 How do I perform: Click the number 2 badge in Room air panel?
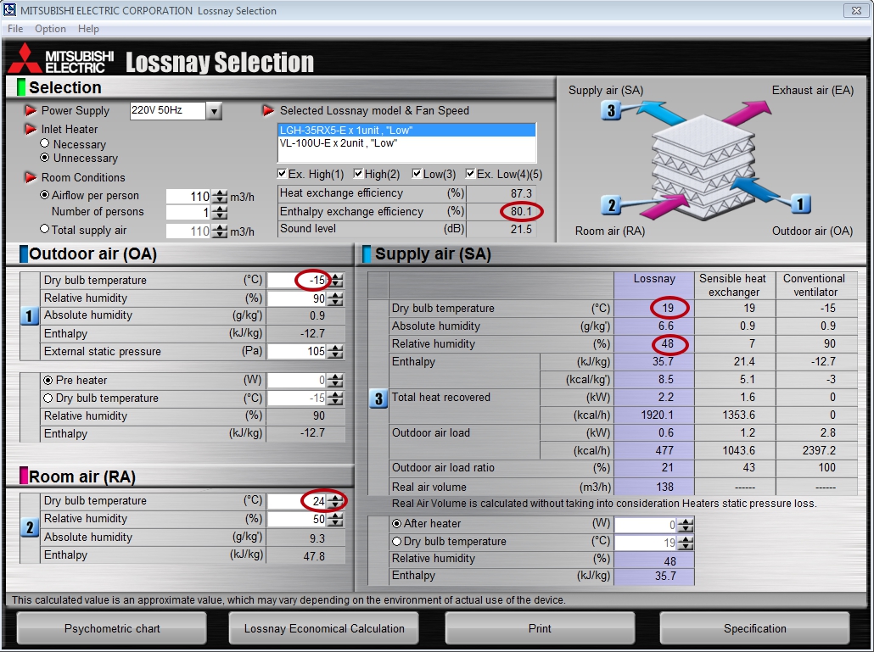[29, 527]
